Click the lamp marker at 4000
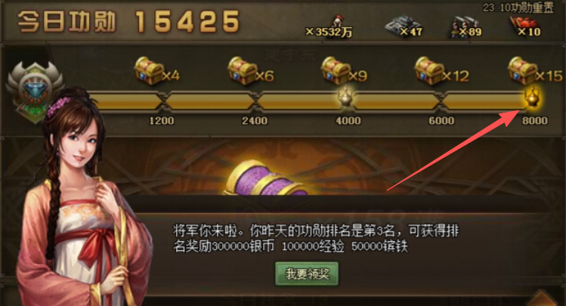566x306 pixels. pos(346,97)
